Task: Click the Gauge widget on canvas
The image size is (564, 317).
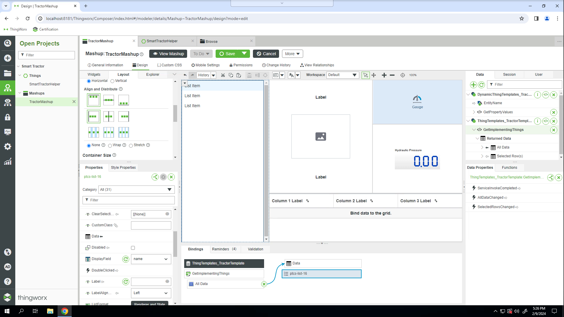Action: 417,102
